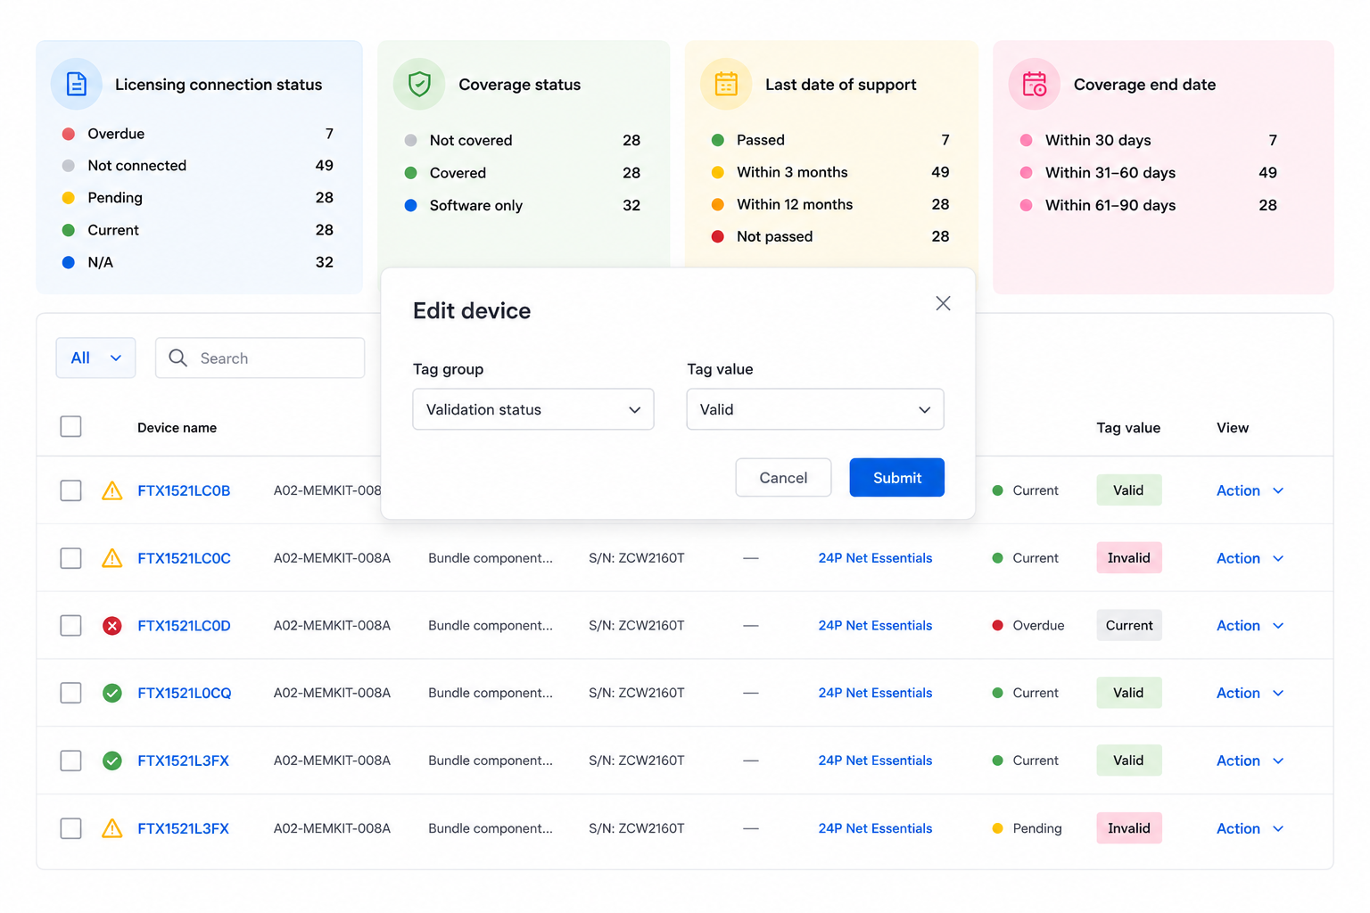Click Bundle component text in FTX1521LC0D row
1370x913 pixels.
[491, 626]
